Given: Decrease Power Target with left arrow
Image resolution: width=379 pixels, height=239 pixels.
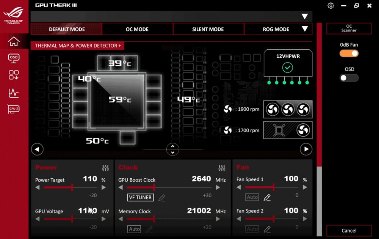Looking at the screenshot, I should tap(38, 187).
